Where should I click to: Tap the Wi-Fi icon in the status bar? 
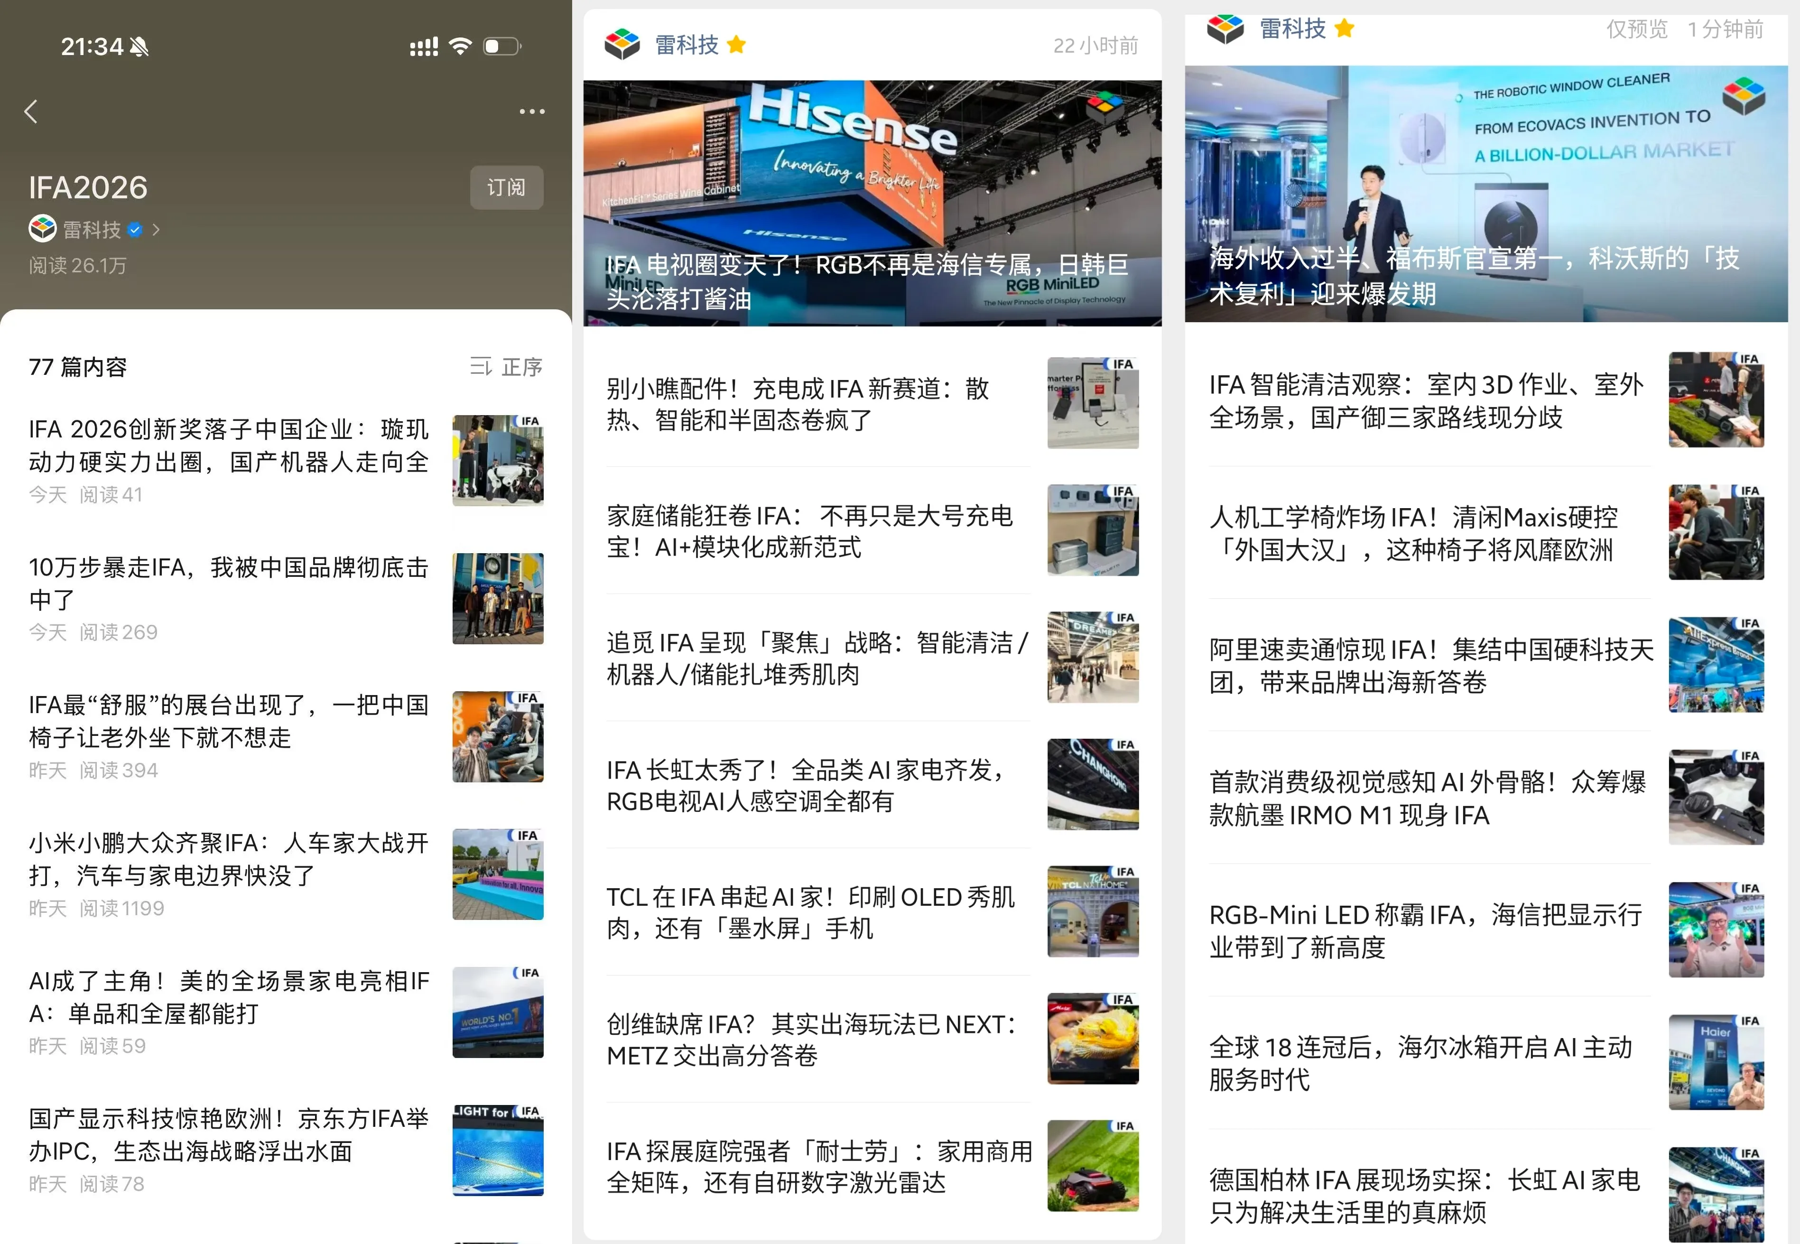click(x=461, y=46)
